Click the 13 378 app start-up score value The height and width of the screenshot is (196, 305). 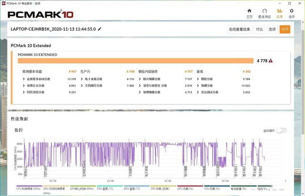[x=71, y=79]
